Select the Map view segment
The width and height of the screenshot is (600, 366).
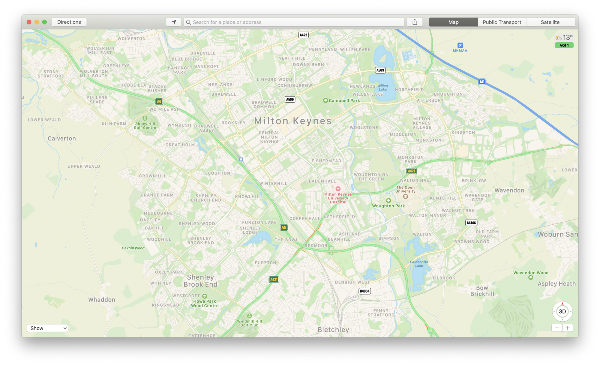pyautogui.click(x=453, y=22)
